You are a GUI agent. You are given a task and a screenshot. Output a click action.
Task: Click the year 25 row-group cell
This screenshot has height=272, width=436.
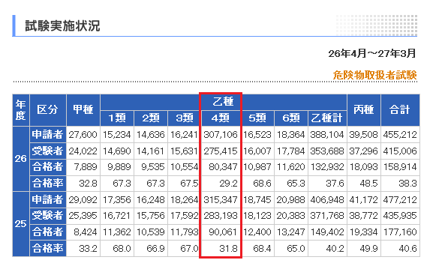coord(21,224)
